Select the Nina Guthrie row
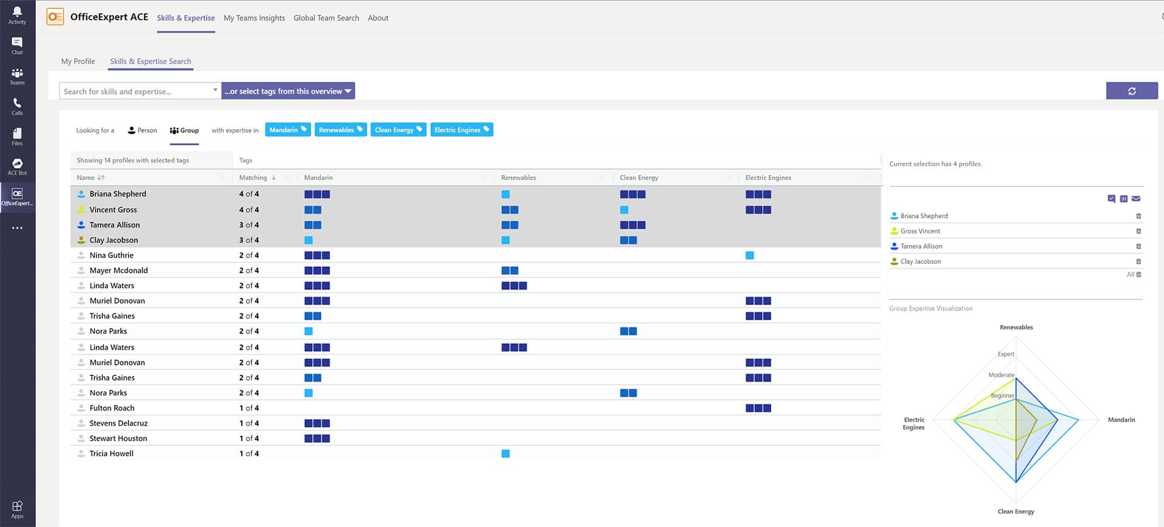Screen dimensions: 1164x527 click(112, 255)
